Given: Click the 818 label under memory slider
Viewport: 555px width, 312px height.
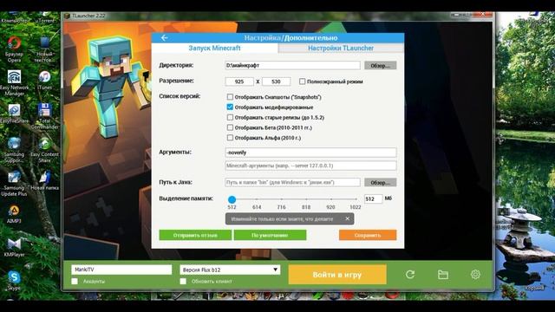Looking at the screenshot, I should click(306, 207).
